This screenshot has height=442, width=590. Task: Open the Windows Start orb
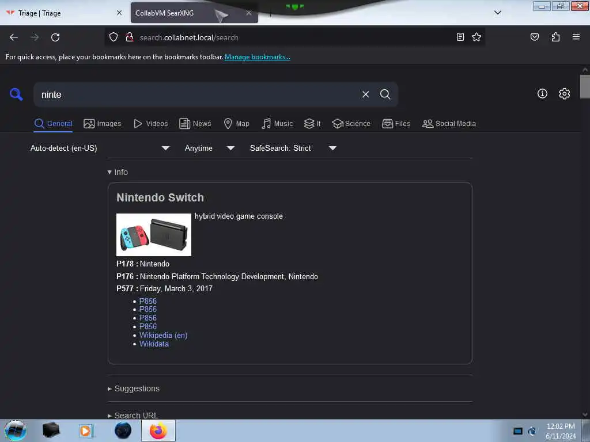tap(16, 430)
